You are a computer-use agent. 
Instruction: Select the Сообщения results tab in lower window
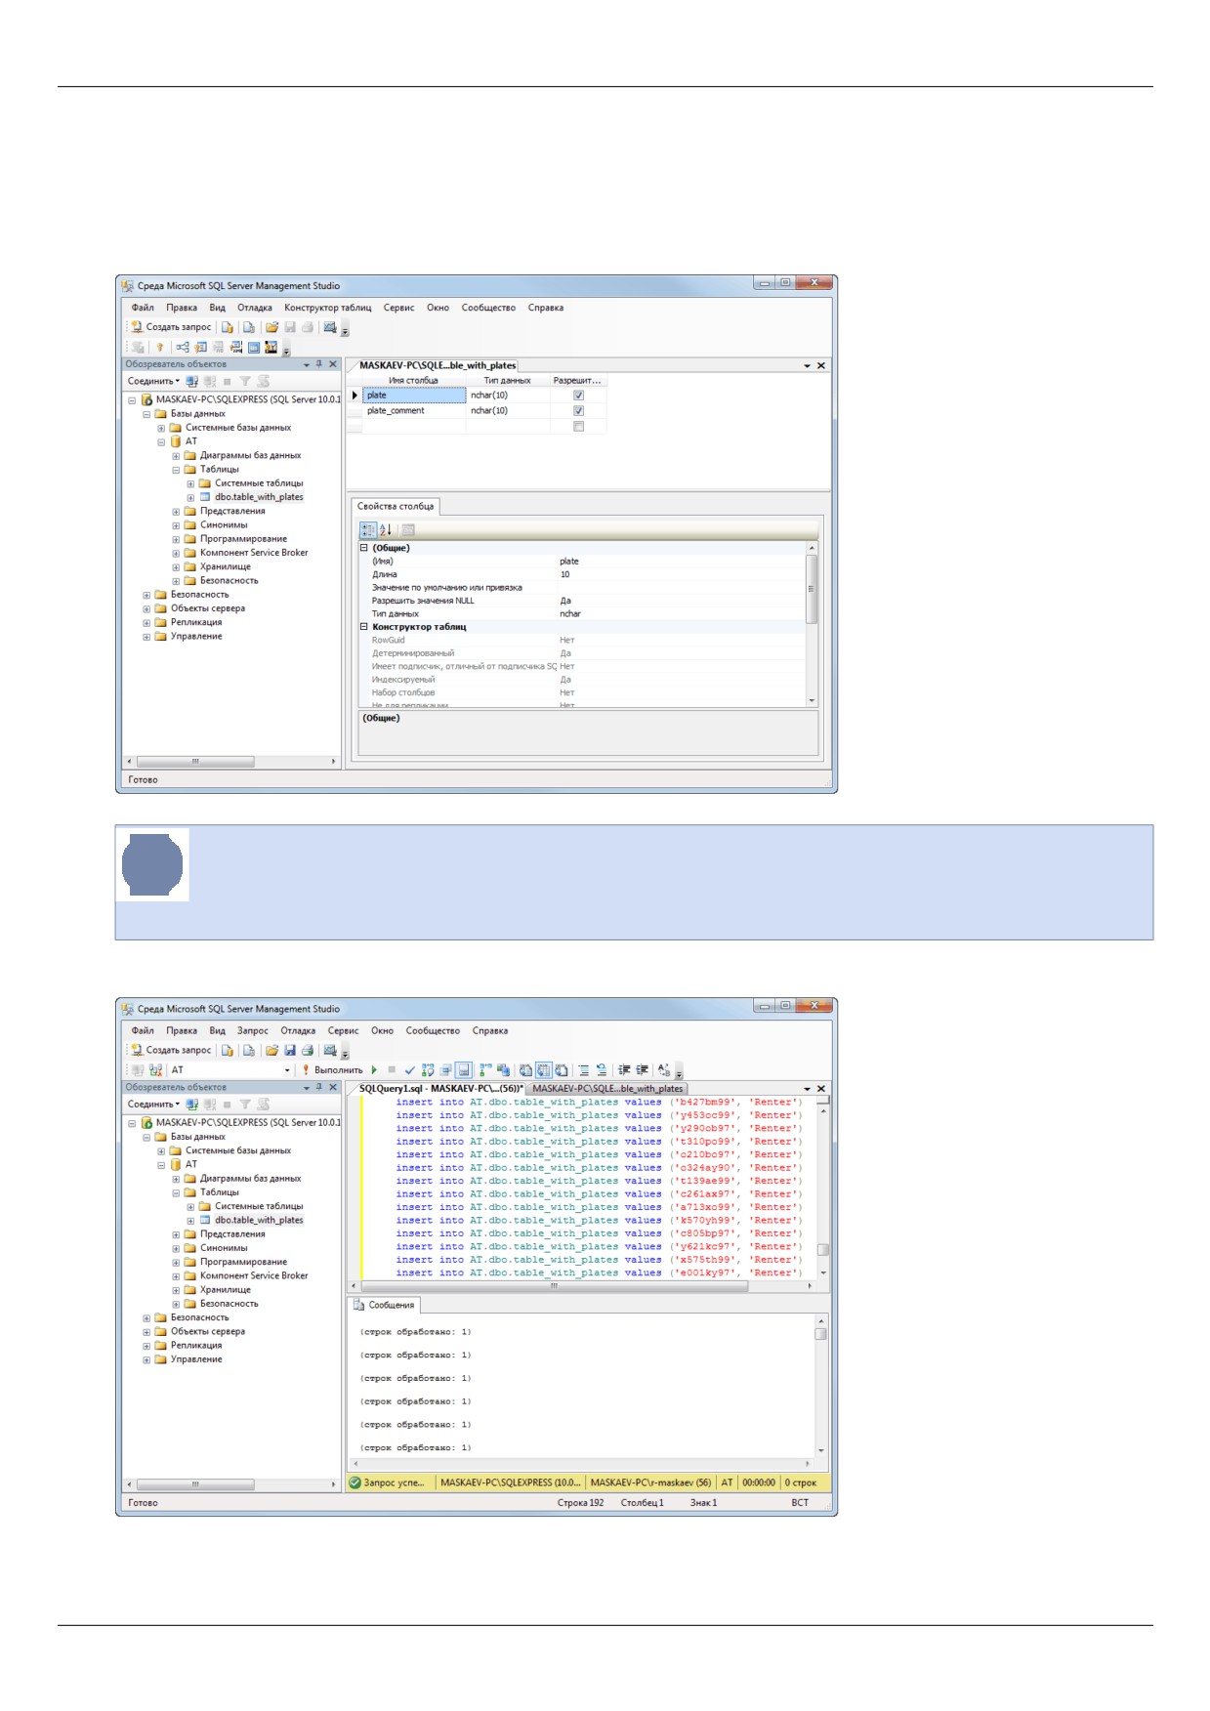385,1305
